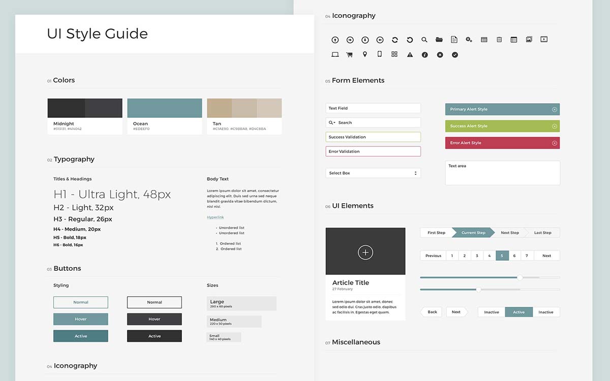The height and width of the screenshot is (381, 610).
Task: Click the picture gallery icon
Action: click(x=529, y=39)
